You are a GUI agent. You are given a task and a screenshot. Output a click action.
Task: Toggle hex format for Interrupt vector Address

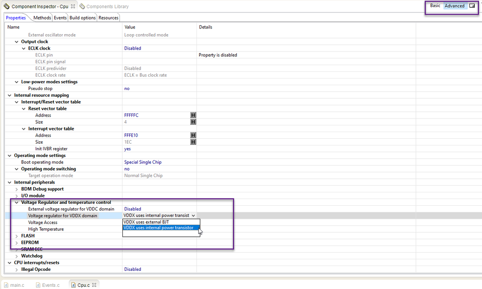(x=193, y=135)
